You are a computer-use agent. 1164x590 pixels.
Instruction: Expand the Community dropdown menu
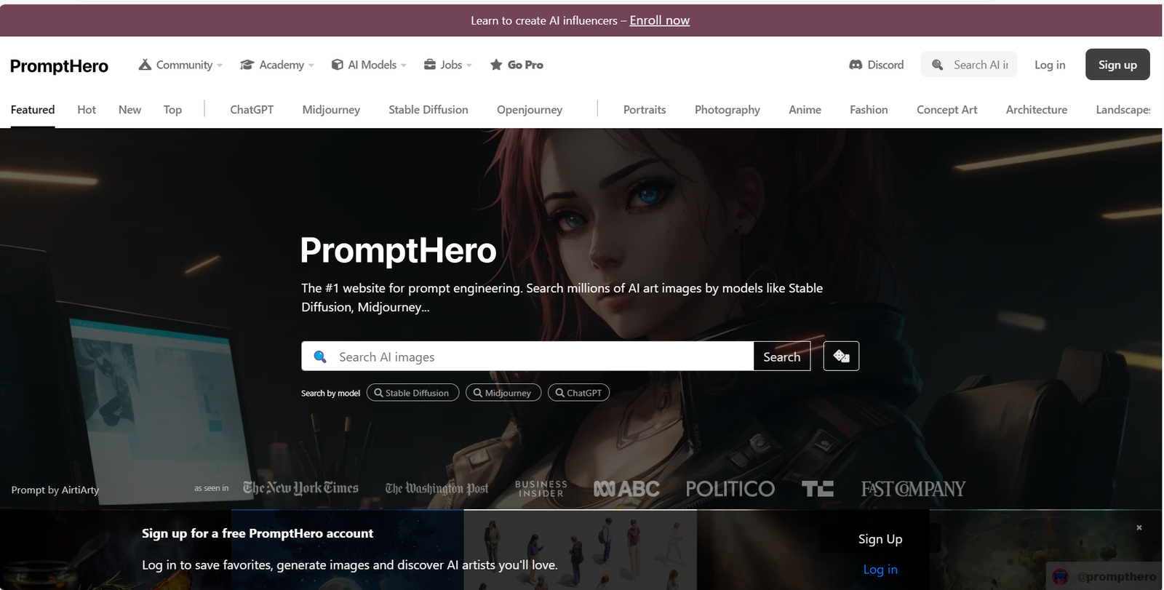(x=180, y=65)
